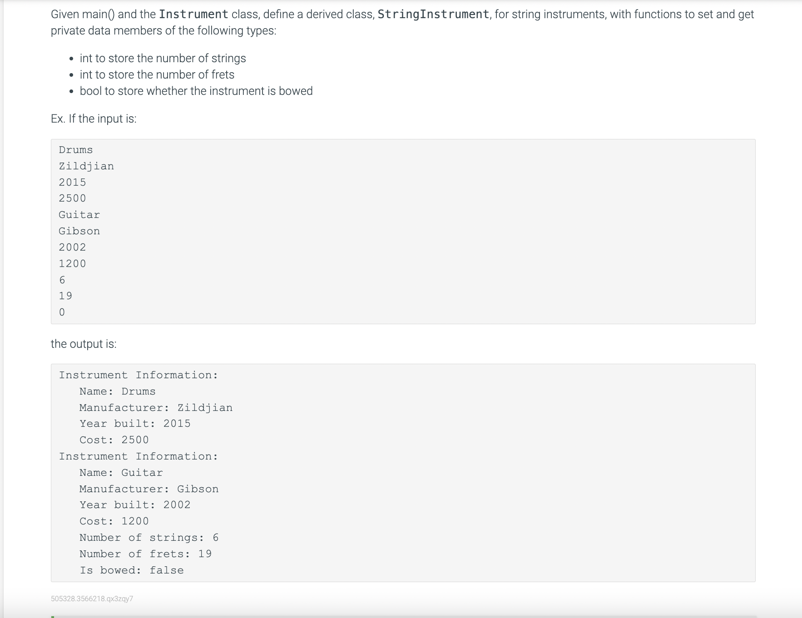The height and width of the screenshot is (618, 802).
Task: Click the last input value 0
Action: [62, 312]
